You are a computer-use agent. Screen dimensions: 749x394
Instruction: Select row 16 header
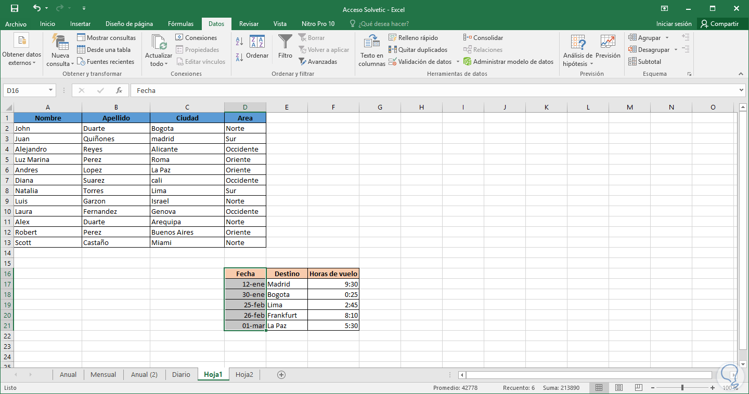(x=7, y=274)
